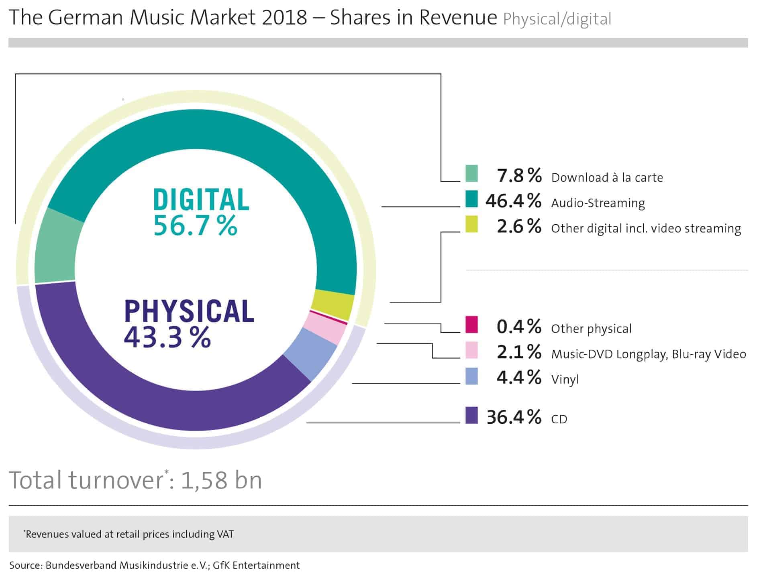Click the light blue Vinyl legend swatch
Viewport: 757px width, 577px height.
pyautogui.click(x=471, y=376)
